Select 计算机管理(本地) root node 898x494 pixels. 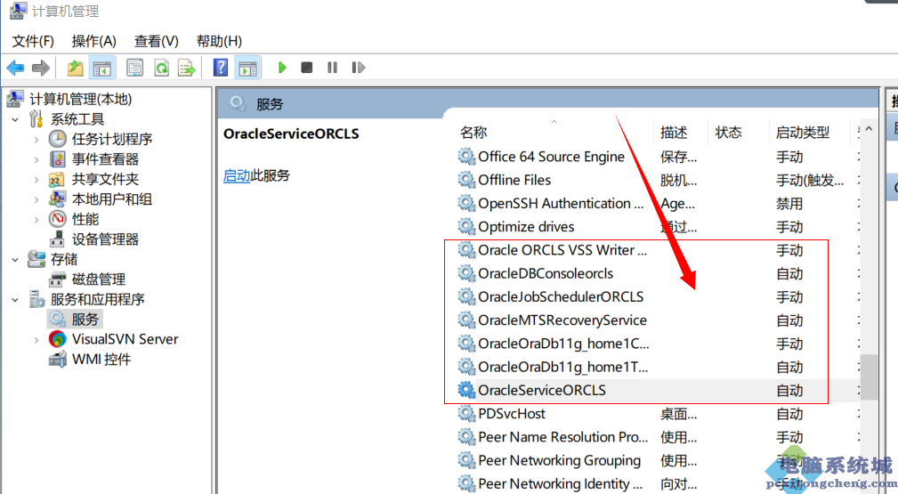pos(81,99)
